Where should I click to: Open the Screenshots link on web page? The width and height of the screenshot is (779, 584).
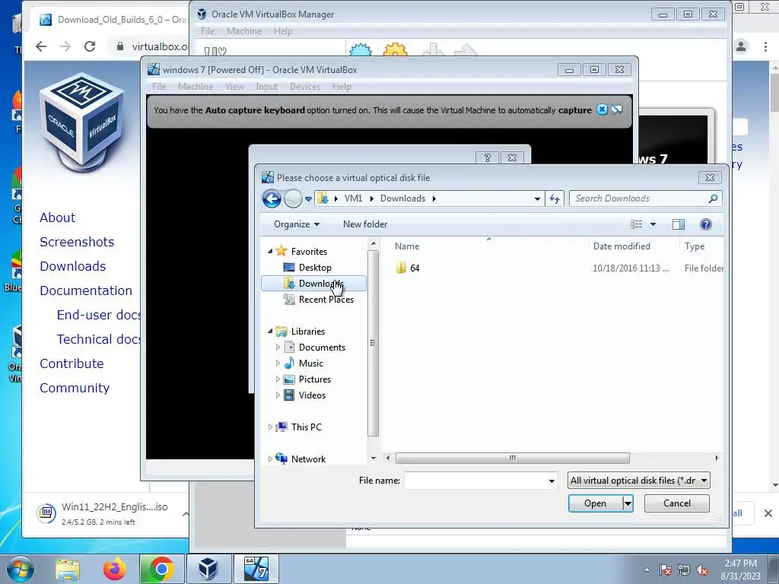77,242
